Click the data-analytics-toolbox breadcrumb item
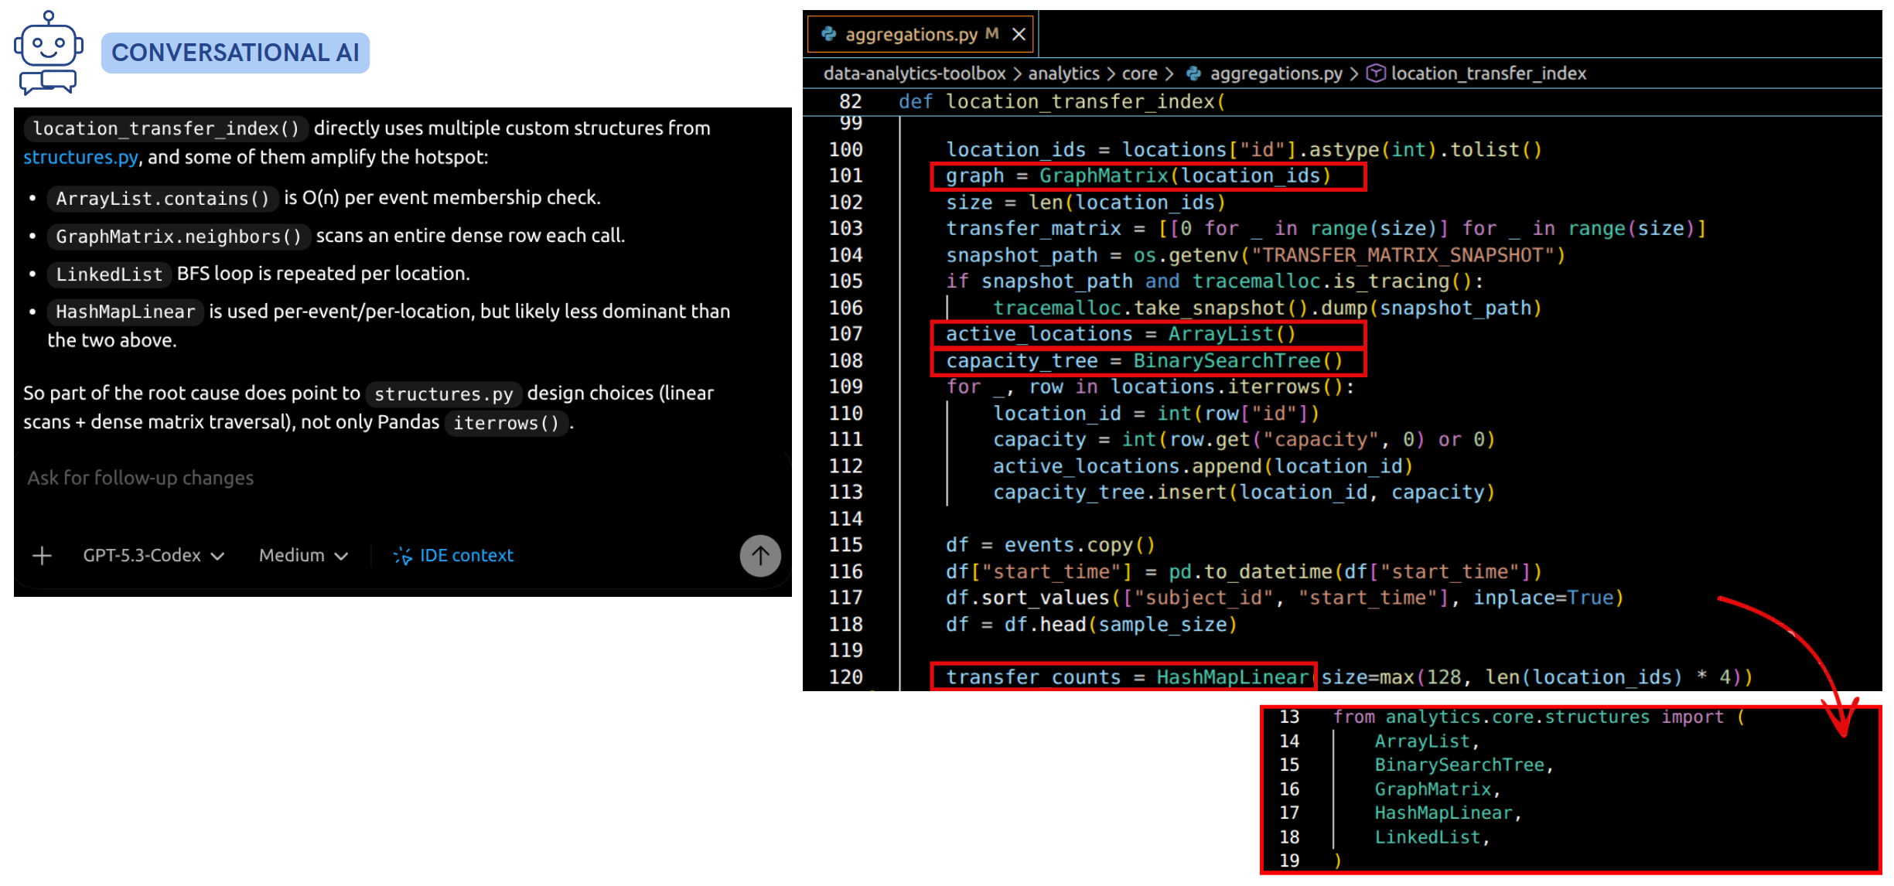The image size is (1894, 886). (x=916, y=73)
